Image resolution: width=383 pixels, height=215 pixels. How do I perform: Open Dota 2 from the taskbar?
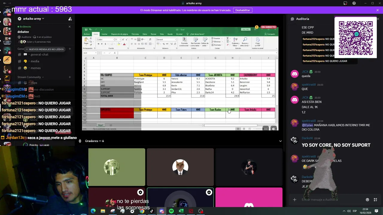191,211
